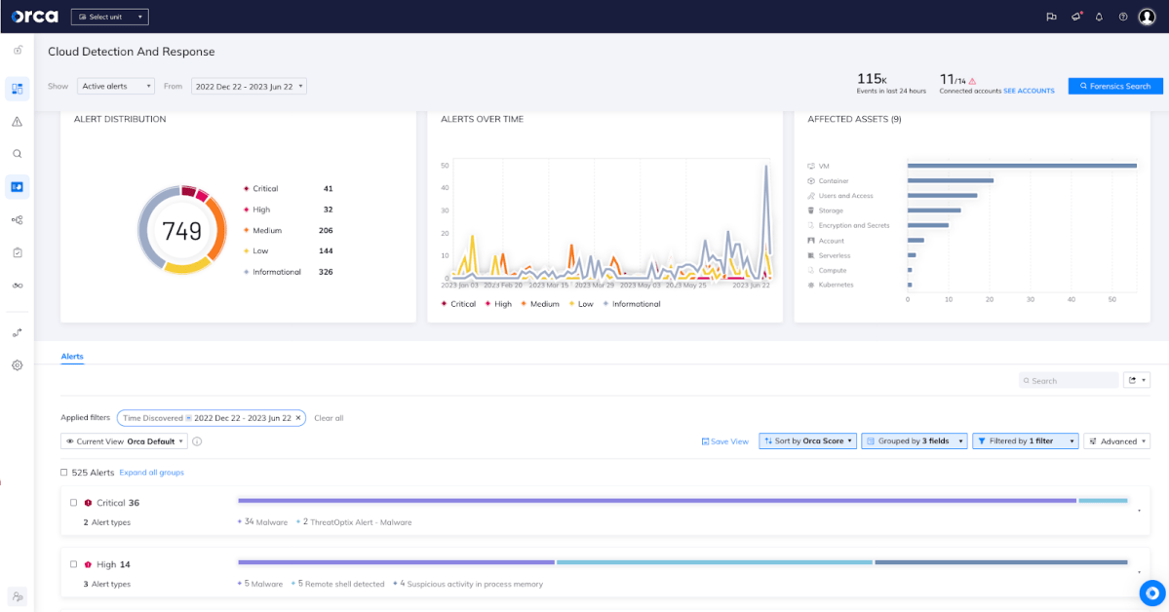Click inside the alerts Search field

1069,380
